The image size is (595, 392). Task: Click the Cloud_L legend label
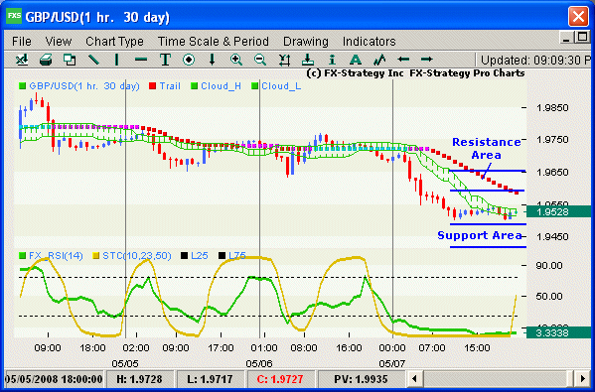click(281, 86)
